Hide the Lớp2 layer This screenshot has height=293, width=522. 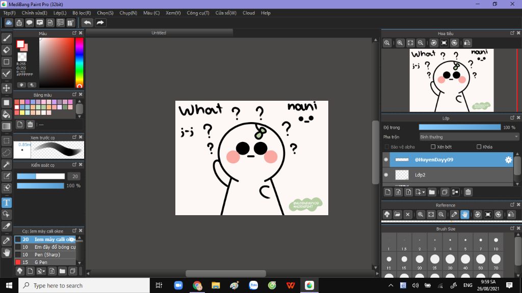point(386,175)
